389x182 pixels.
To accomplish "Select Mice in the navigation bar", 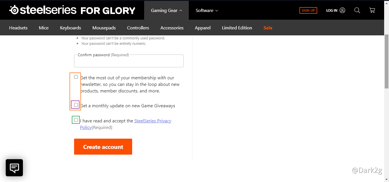I will point(44,28).
